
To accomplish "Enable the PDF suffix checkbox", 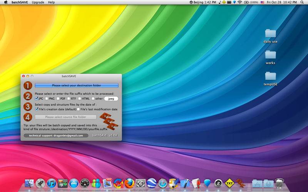I will (58, 99).
